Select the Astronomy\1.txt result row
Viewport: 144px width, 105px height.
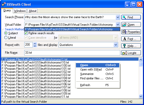click(70, 59)
